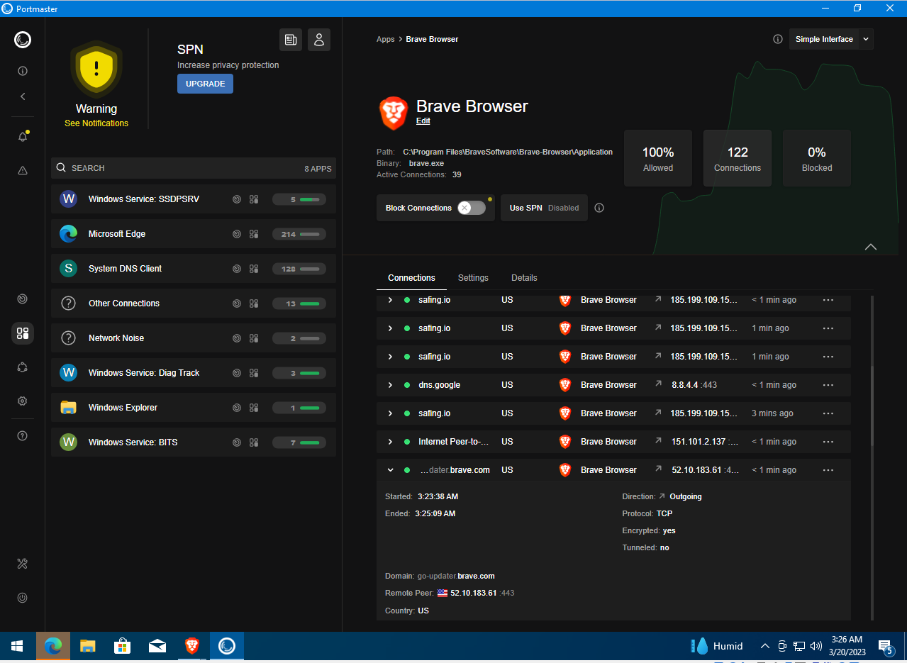Toggle the Block Connections switch
The image size is (907, 663).
tap(472, 208)
